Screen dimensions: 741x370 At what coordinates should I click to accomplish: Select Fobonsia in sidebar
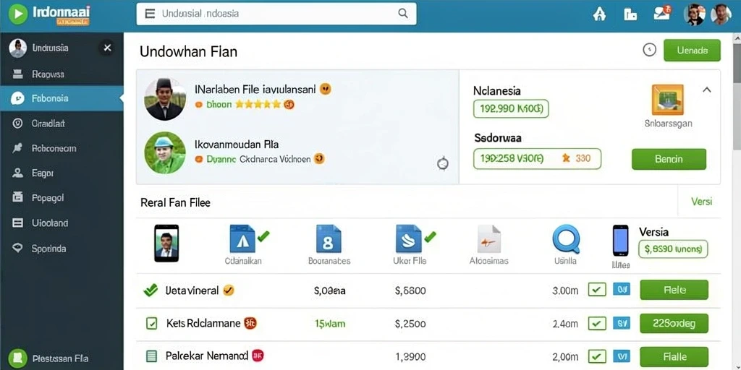(x=62, y=98)
